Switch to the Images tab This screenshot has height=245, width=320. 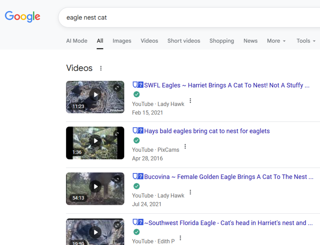(122, 41)
